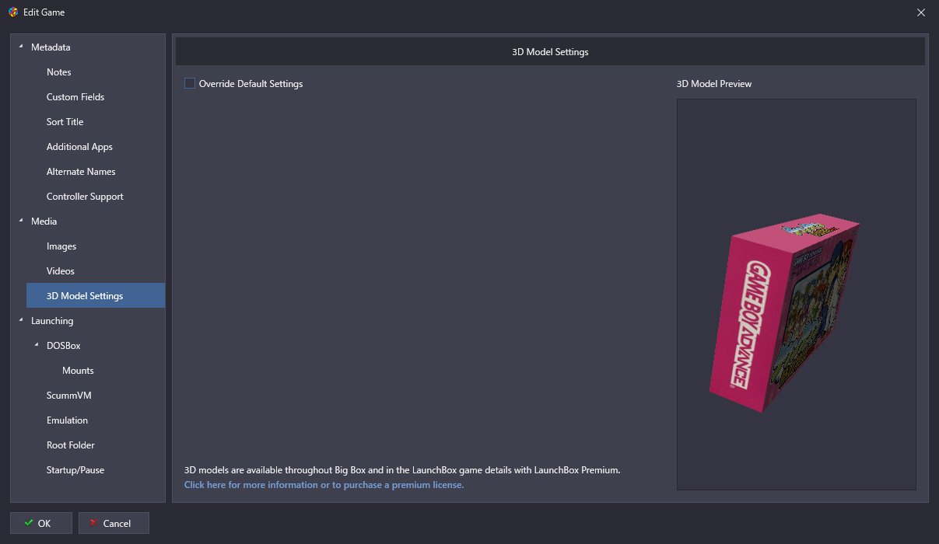This screenshot has width=939, height=544.
Task: Click the Media section label
Action: tap(44, 221)
